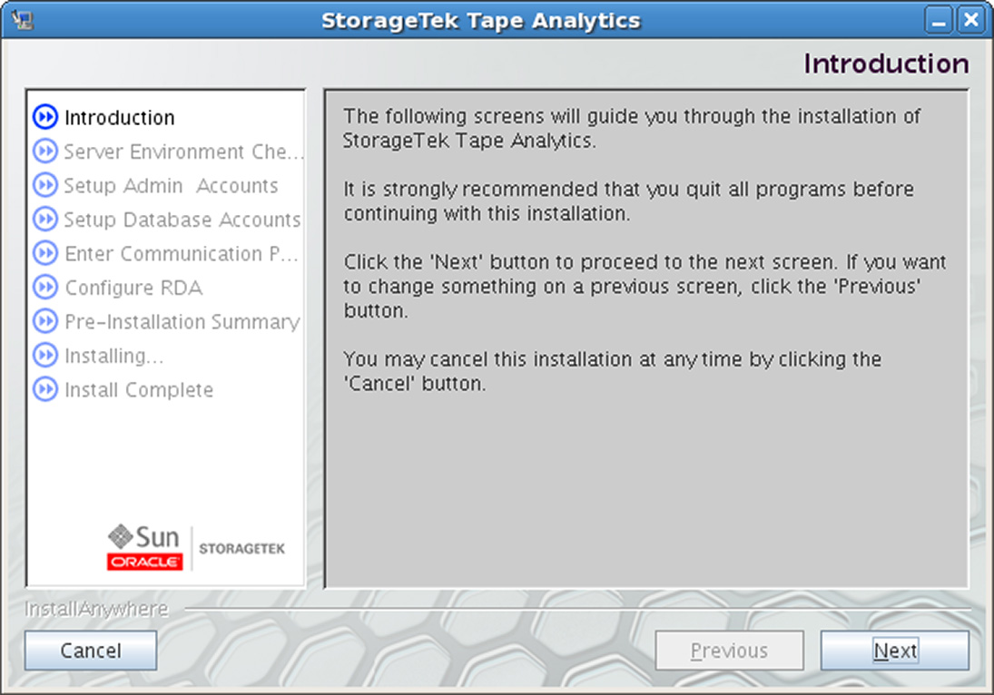Click the Enter Communication step icon

[45, 253]
